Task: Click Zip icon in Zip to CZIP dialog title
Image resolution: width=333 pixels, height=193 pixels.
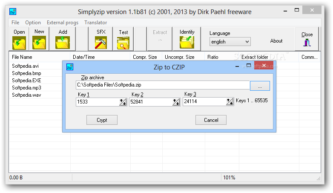Action: [x=70, y=67]
